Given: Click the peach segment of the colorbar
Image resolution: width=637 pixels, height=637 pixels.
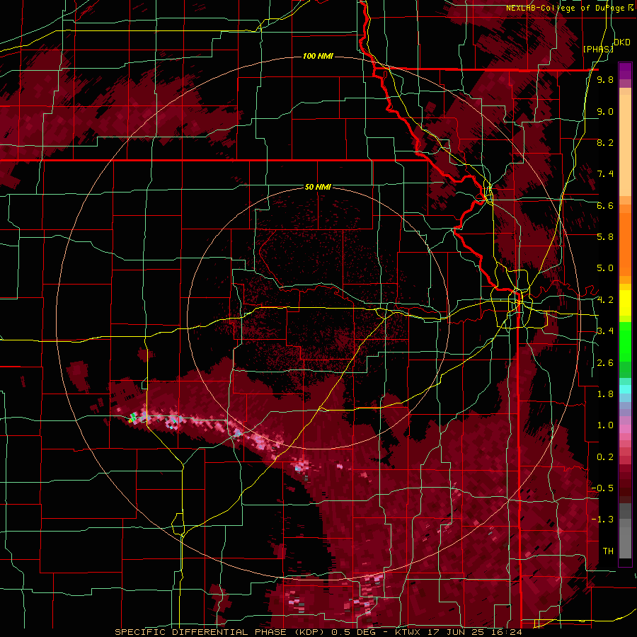Looking at the screenshot, I should tap(625, 147).
